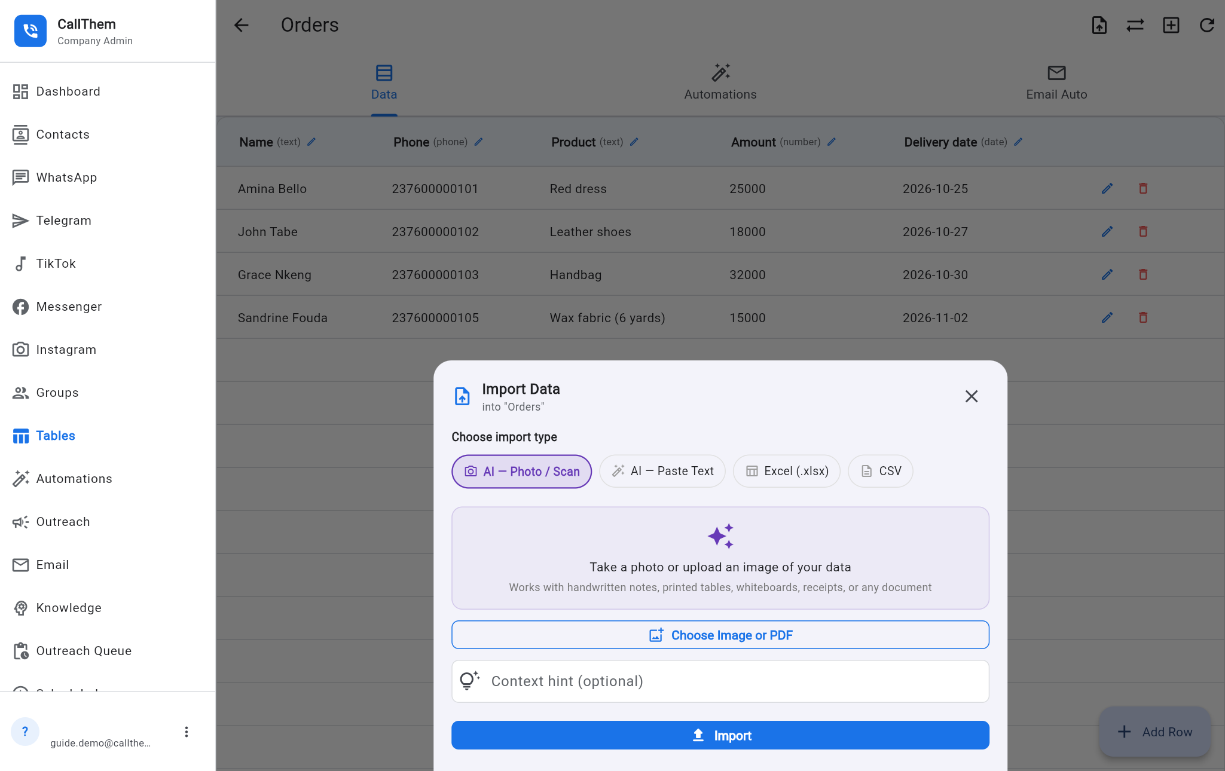
Task: Click the Add Row button
Action: point(1154,732)
